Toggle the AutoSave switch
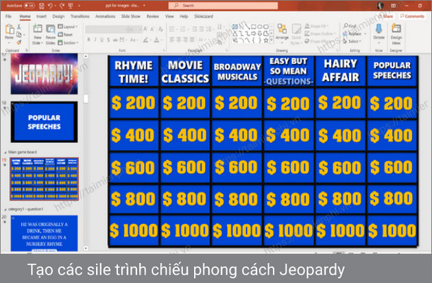The image size is (432, 283). 29,5
